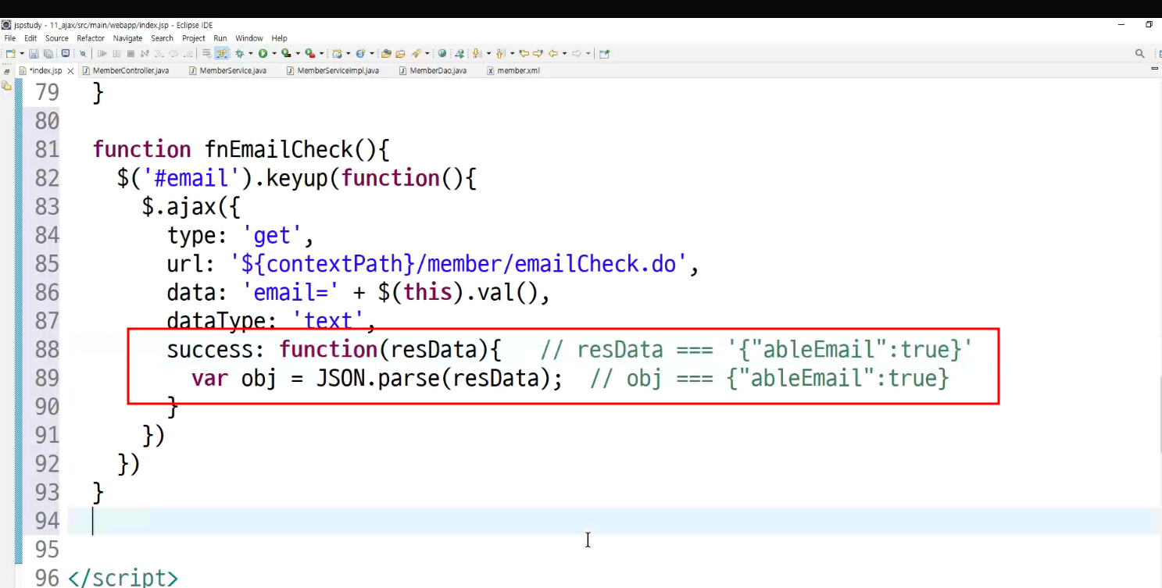The image size is (1162, 588).
Task: Open the Terminal/console toolbar icon
Action: click(66, 54)
